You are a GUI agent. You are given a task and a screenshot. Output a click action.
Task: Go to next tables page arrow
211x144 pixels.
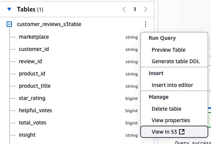(146, 9)
